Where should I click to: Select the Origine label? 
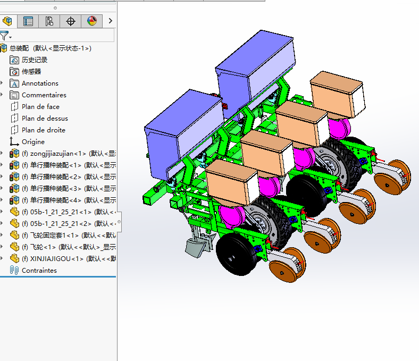[33, 142]
